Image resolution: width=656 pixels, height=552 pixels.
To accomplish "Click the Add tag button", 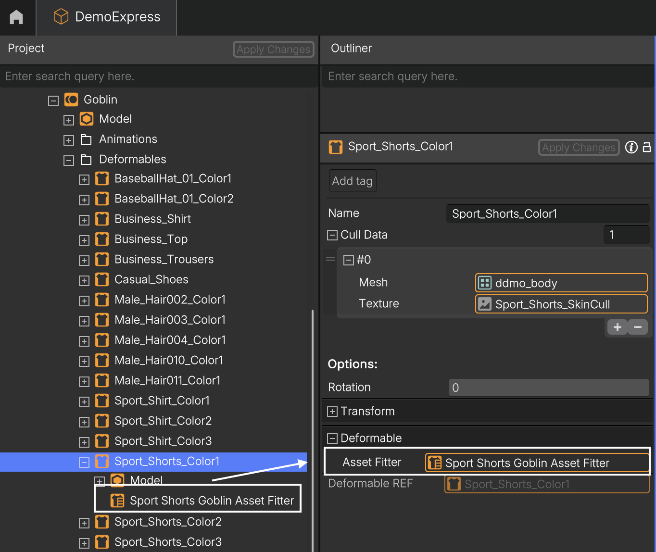I will (353, 181).
